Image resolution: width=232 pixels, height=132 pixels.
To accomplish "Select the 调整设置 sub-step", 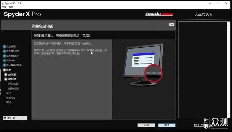I will click(11, 79).
